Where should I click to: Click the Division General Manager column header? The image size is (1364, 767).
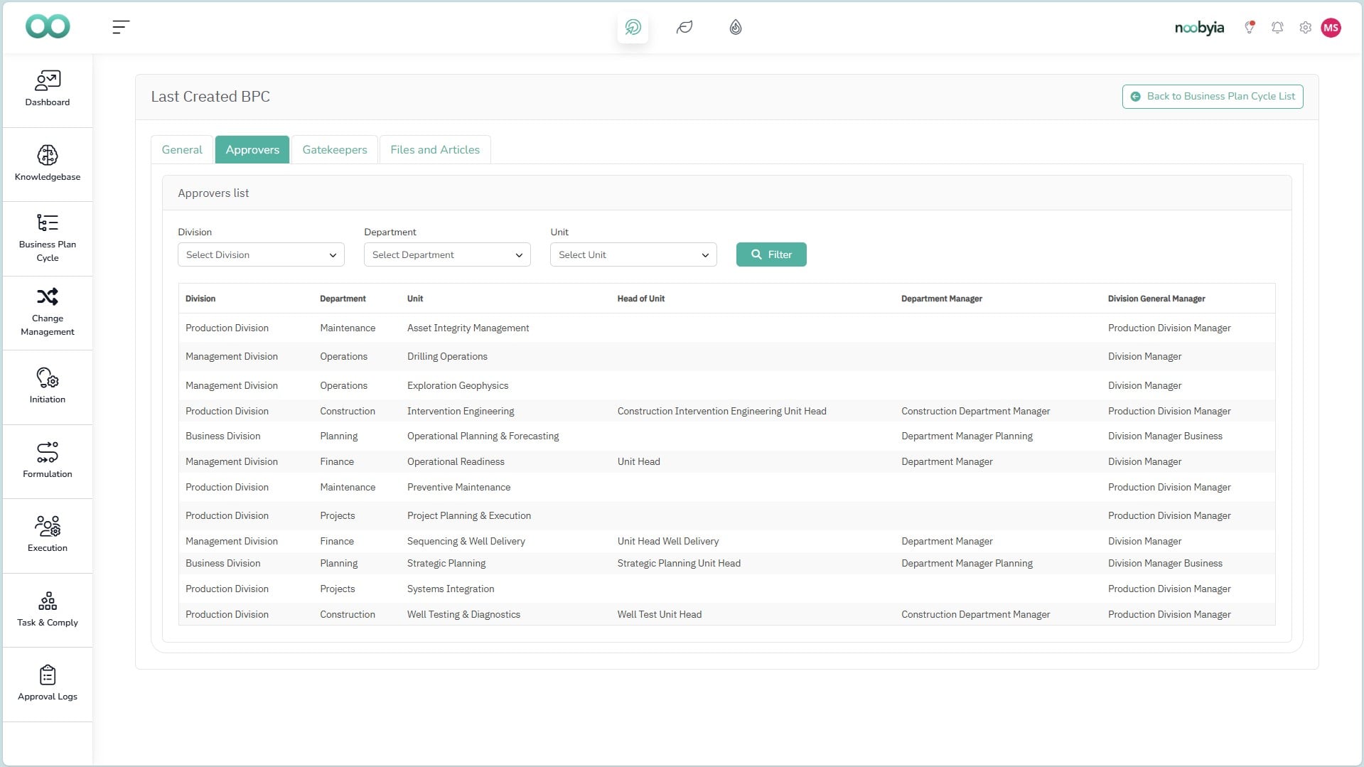click(x=1156, y=299)
